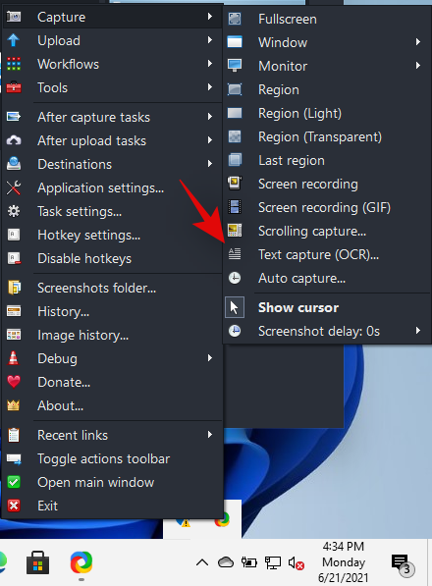Toggle actions toolbar
Viewport: 432px width, 586px height.
pyautogui.click(x=113, y=458)
